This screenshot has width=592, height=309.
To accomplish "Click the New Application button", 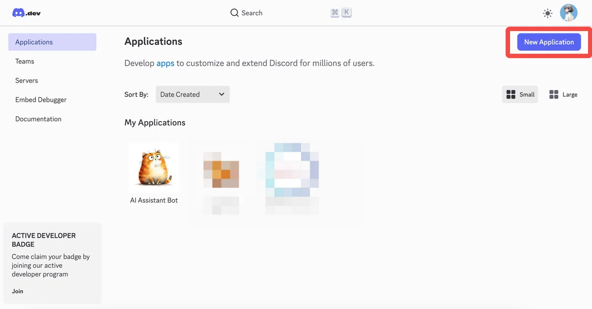I will (x=549, y=42).
